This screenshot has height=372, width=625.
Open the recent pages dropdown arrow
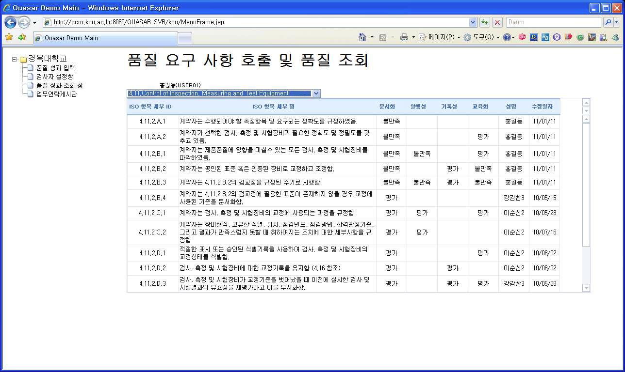coord(34,23)
